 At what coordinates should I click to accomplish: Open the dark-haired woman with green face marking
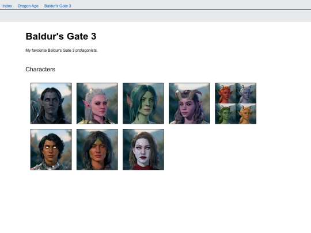point(97,150)
